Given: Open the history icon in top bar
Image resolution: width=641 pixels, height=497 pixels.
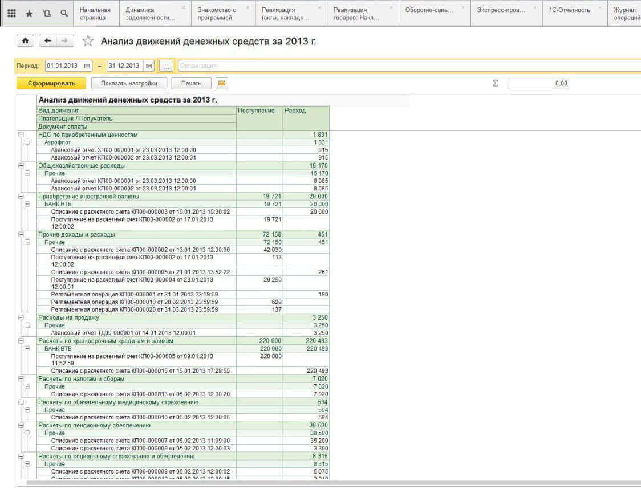Looking at the screenshot, I should 47,13.
